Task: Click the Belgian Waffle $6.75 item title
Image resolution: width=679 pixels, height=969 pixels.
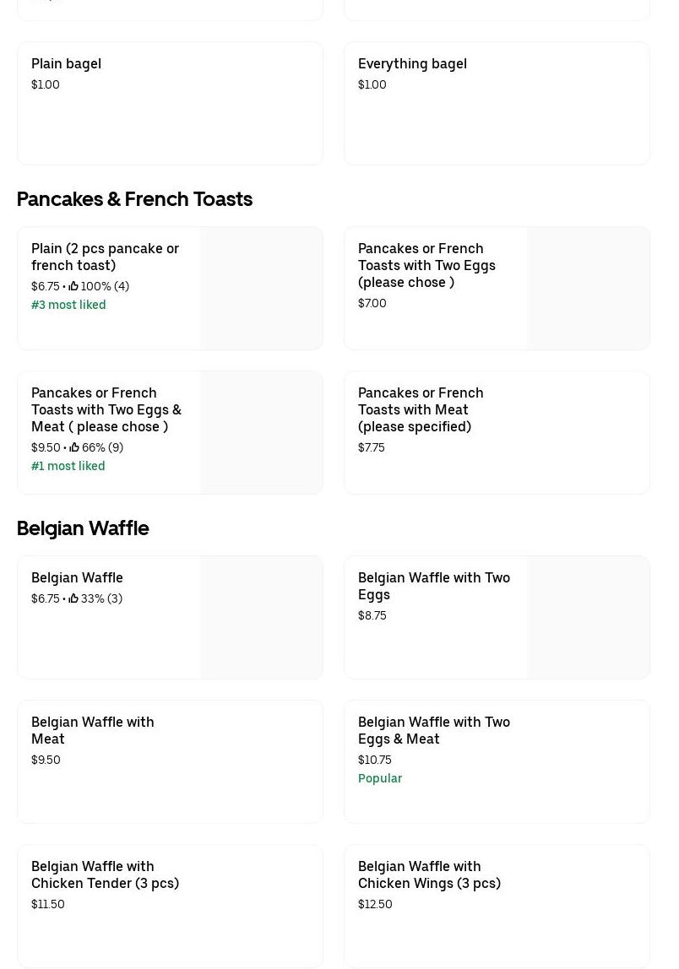Action: pyautogui.click(x=77, y=577)
